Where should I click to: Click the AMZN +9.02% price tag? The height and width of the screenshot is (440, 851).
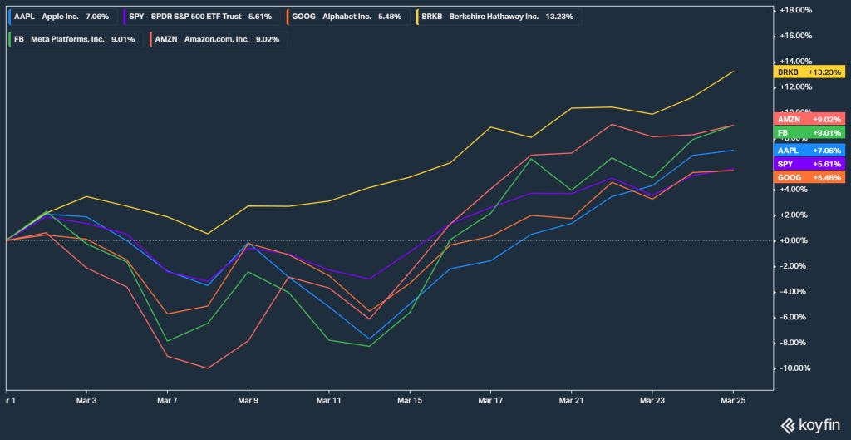tap(809, 119)
